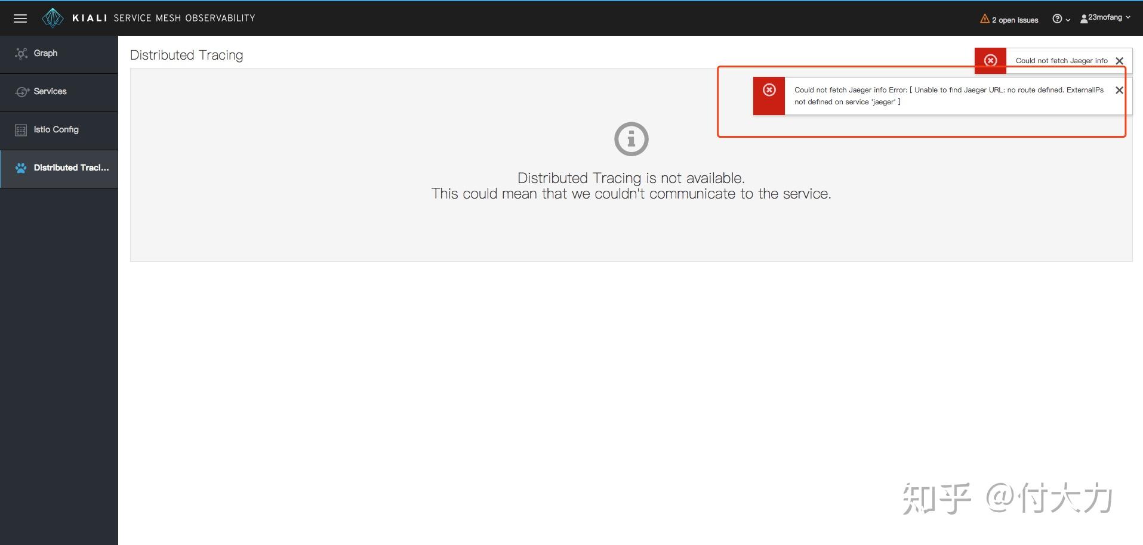Select the Istio Config menu item
The width and height of the screenshot is (1143, 545).
click(59, 131)
